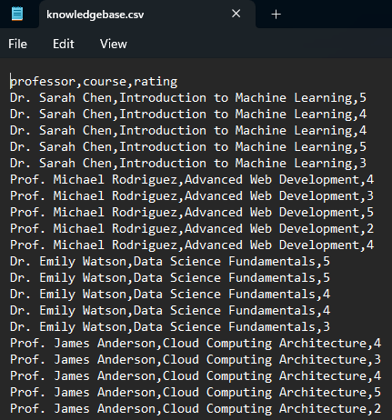
Task: Open the File menu
Action: (x=17, y=45)
